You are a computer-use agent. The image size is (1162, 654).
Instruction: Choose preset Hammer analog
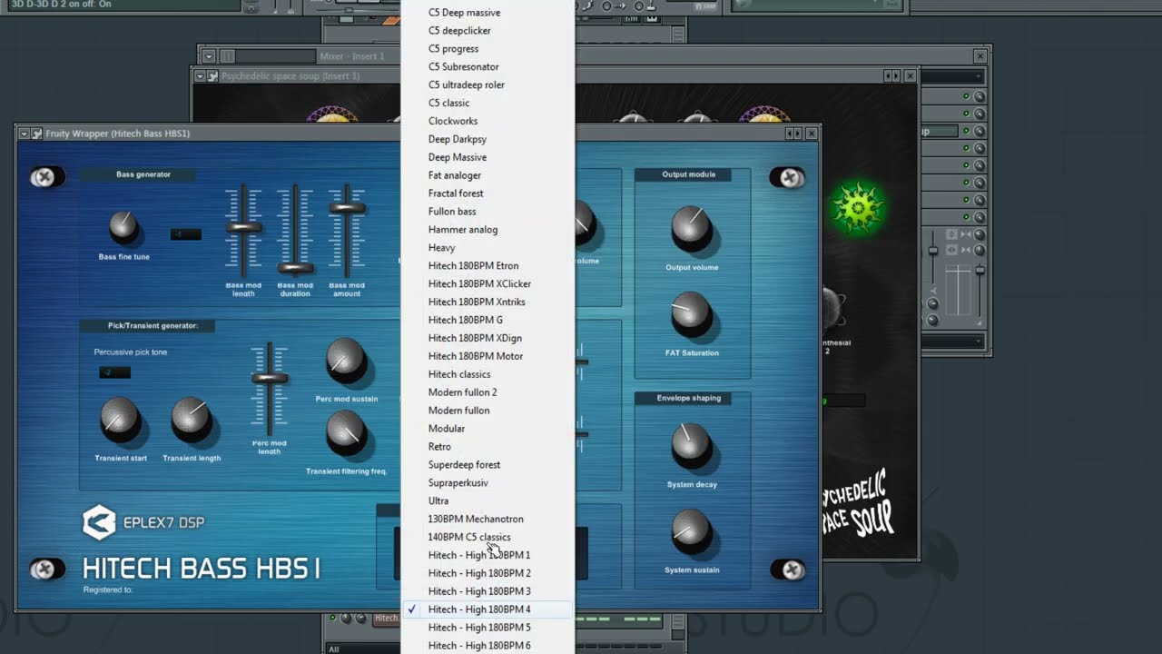tap(487, 230)
